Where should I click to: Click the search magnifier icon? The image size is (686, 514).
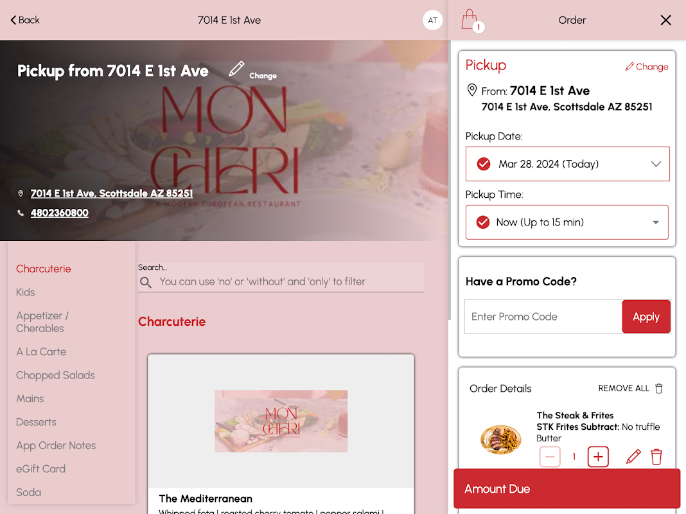point(146,282)
